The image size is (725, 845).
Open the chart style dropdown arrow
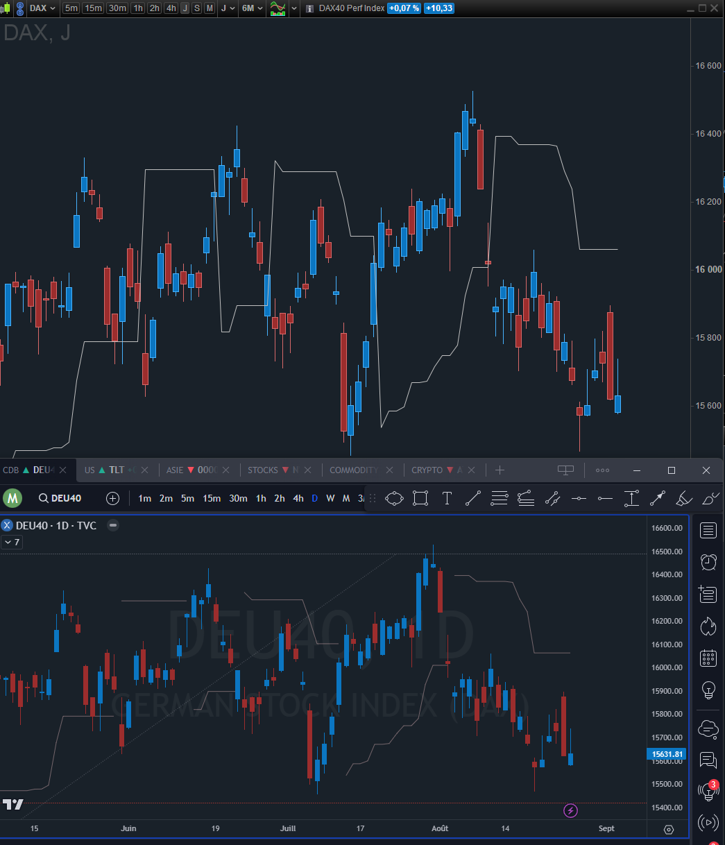[294, 8]
